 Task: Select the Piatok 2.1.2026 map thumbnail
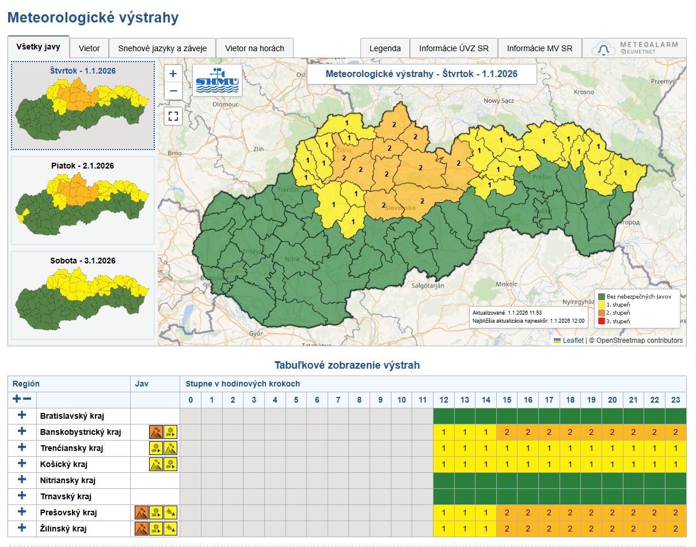[x=82, y=200]
